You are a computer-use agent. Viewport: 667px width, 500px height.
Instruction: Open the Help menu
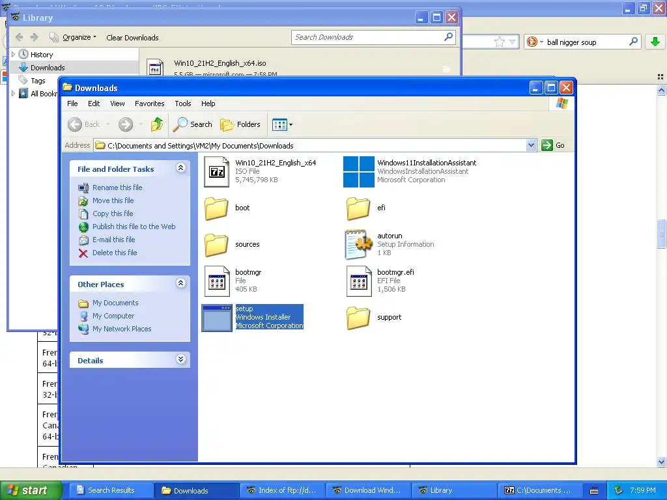click(x=208, y=104)
